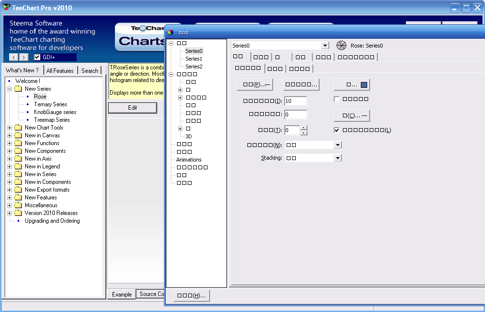
Task: Click the Edit button
Action: [x=132, y=108]
